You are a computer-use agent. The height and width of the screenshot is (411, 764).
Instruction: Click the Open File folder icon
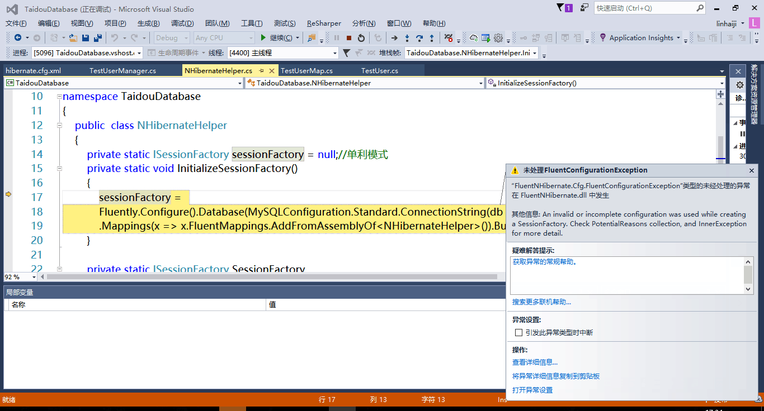73,38
